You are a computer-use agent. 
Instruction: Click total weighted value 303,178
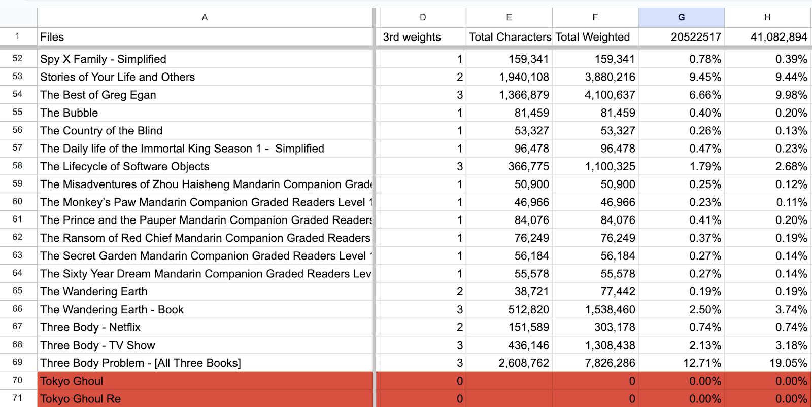pos(595,327)
